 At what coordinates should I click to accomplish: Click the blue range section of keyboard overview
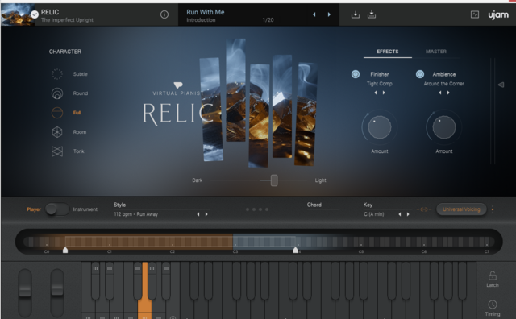click(x=264, y=242)
